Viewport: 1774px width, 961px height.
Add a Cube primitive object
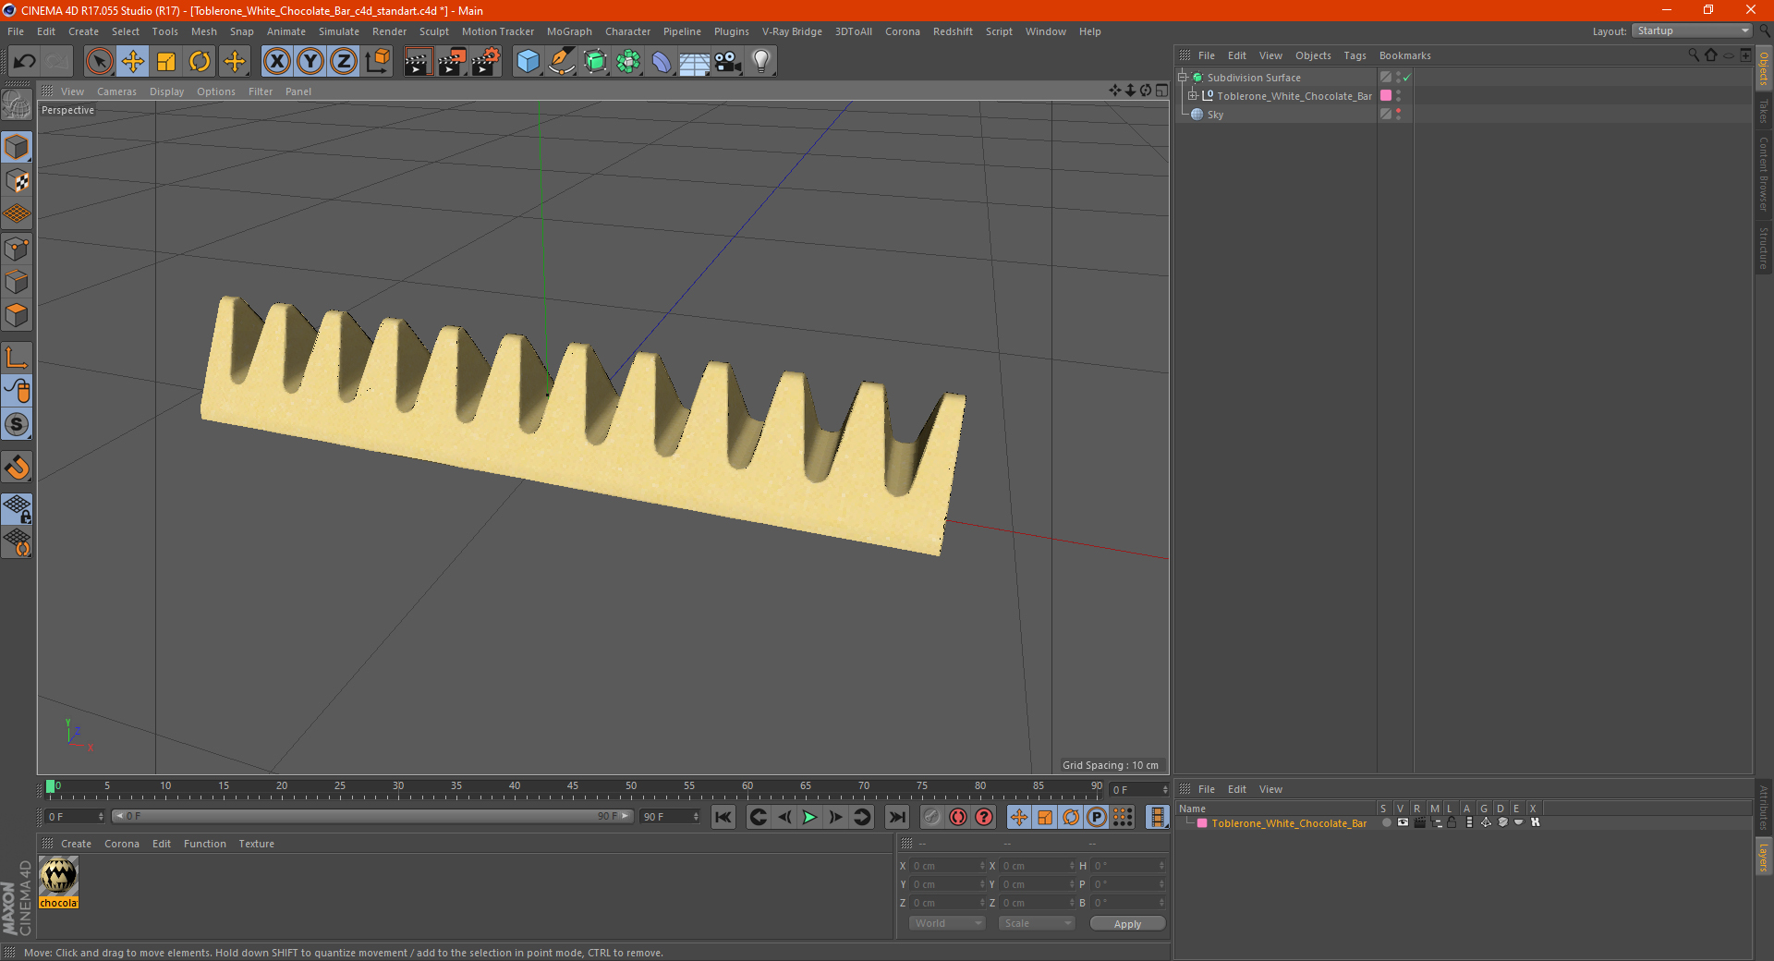(x=529, y=62)
